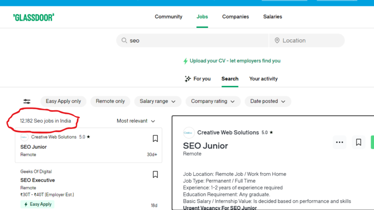Toggle the Easy Apply only filter
This screenshot has width=374, height=210.
tap(63, 101)
